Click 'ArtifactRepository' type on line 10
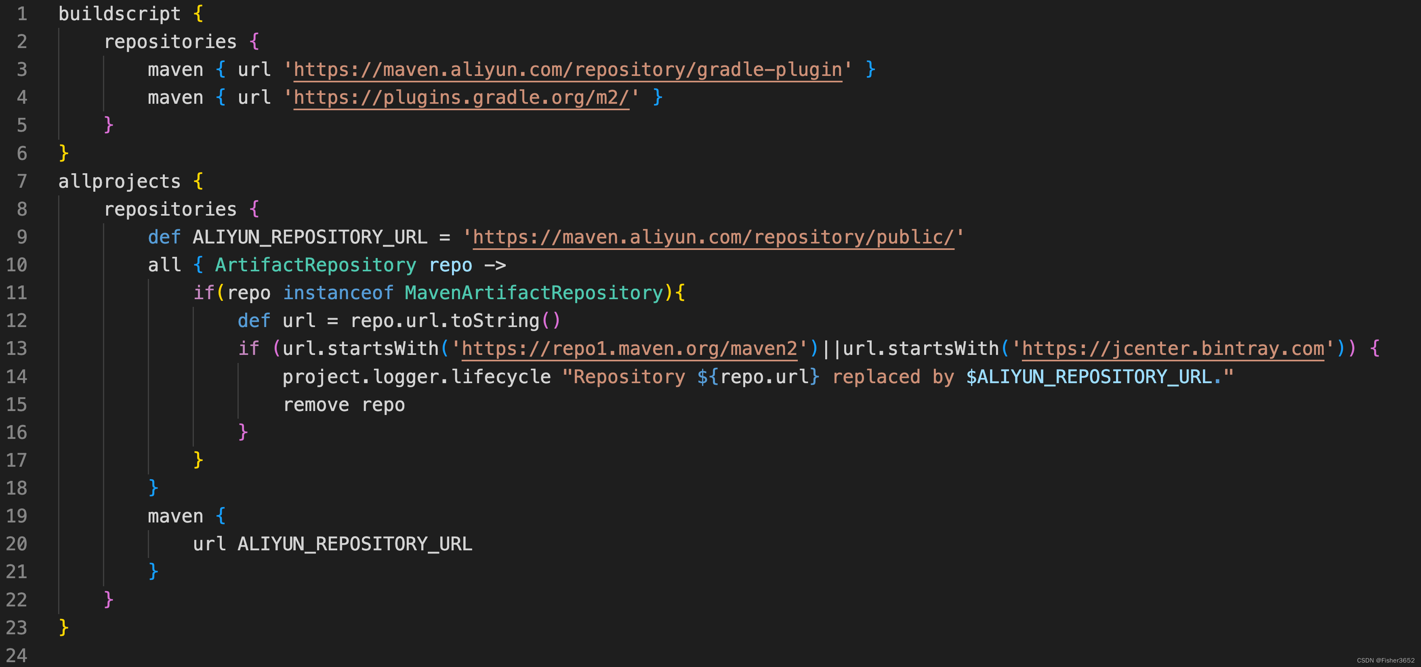This screenshot has width=1421, height=667. [x=315, y=265]
